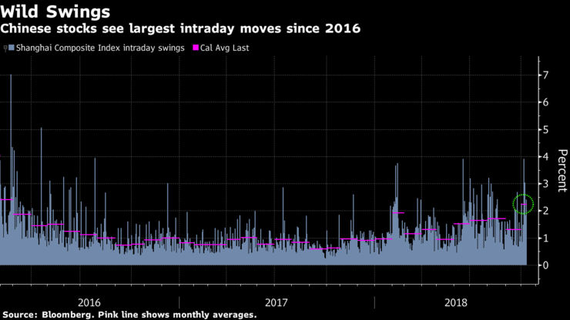Click the green dotted circle marker
The height and width of the screenshot is (320, 570).
point(523,204)
